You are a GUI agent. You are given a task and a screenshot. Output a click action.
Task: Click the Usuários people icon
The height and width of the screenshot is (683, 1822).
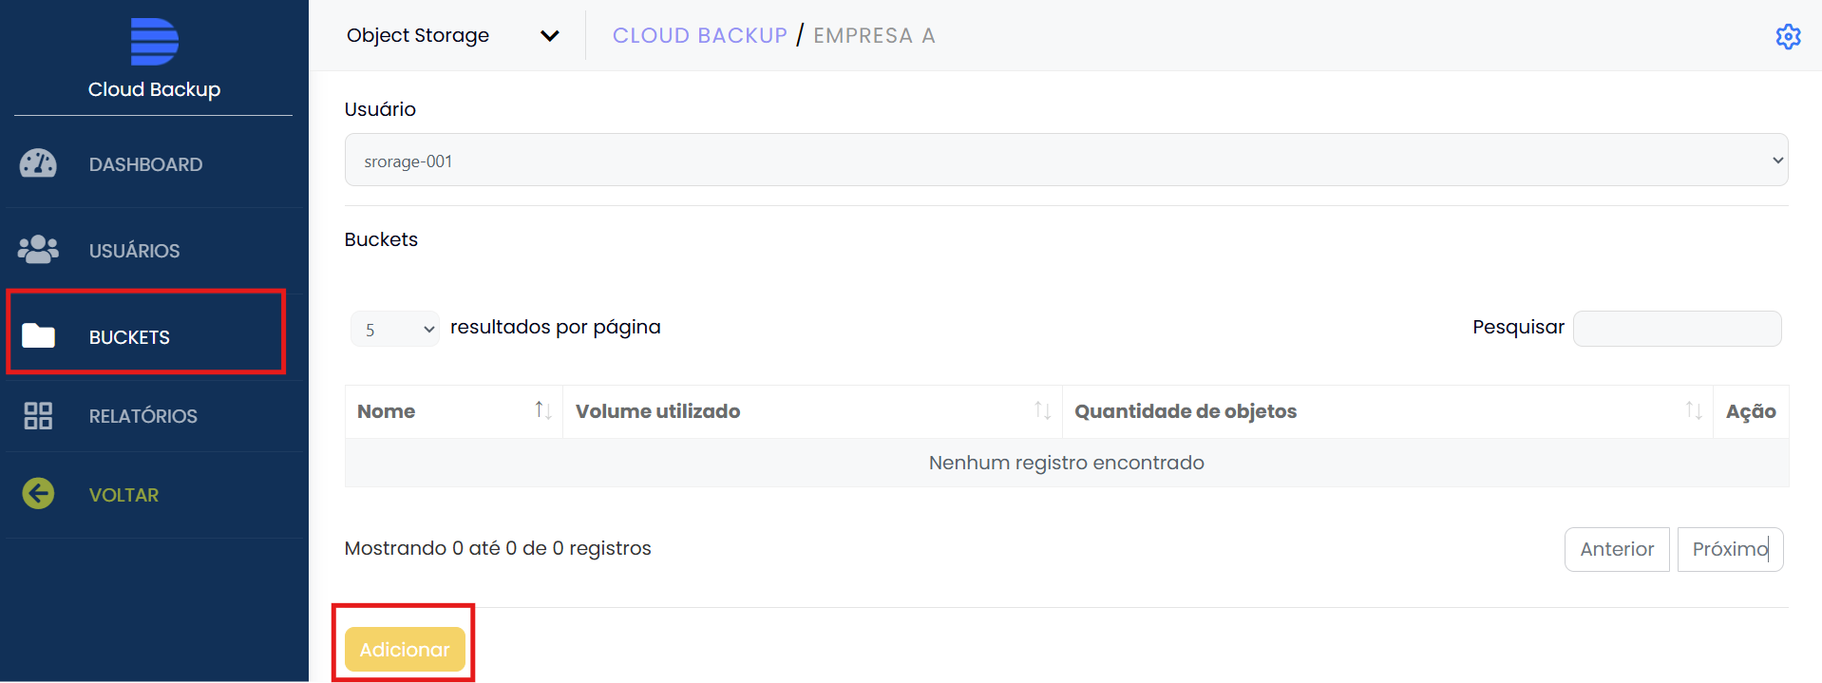[38, 250]
